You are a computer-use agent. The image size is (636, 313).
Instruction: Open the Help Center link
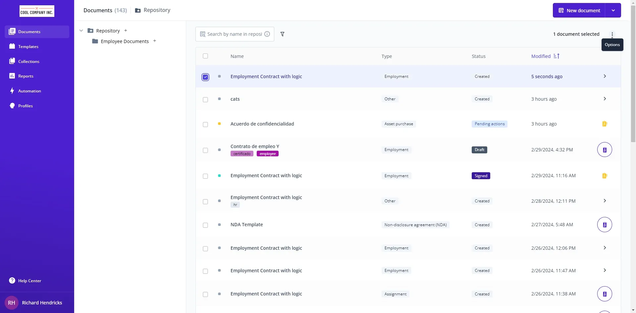tap(29, 281)
